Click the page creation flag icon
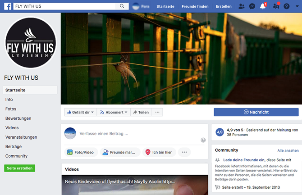Screen dimensions: 302x195 217,187
